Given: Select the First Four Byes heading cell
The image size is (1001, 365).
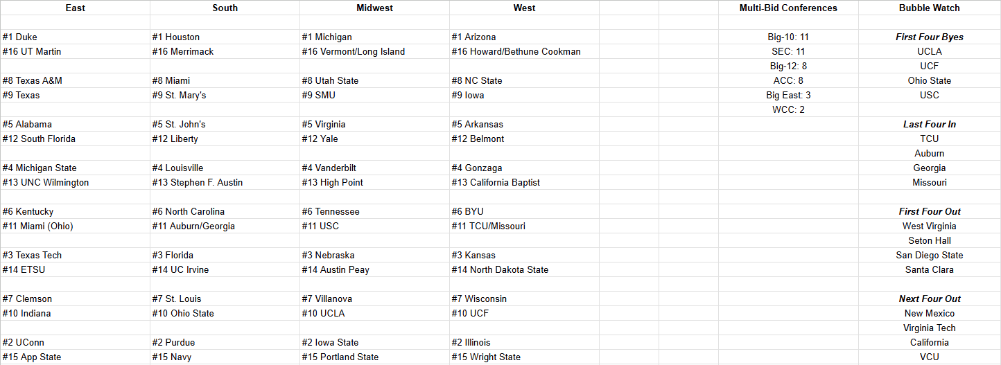Looking at the screenshot, I should point(929,37).
